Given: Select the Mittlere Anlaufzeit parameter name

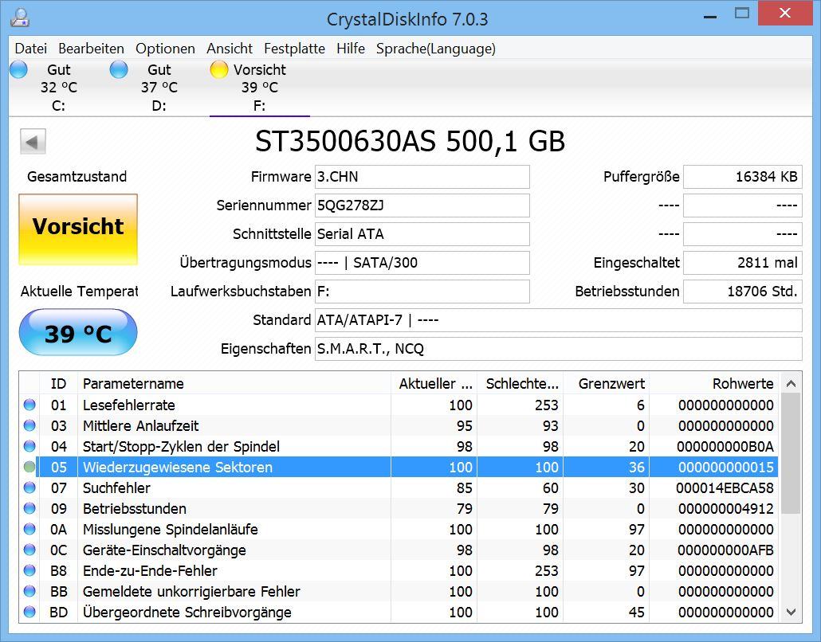Looking at the screenshot, I should (140, 426).
